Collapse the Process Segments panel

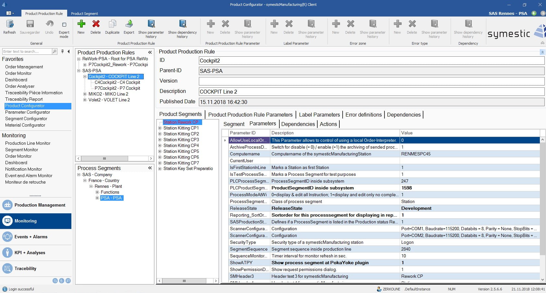click(150, 168)
